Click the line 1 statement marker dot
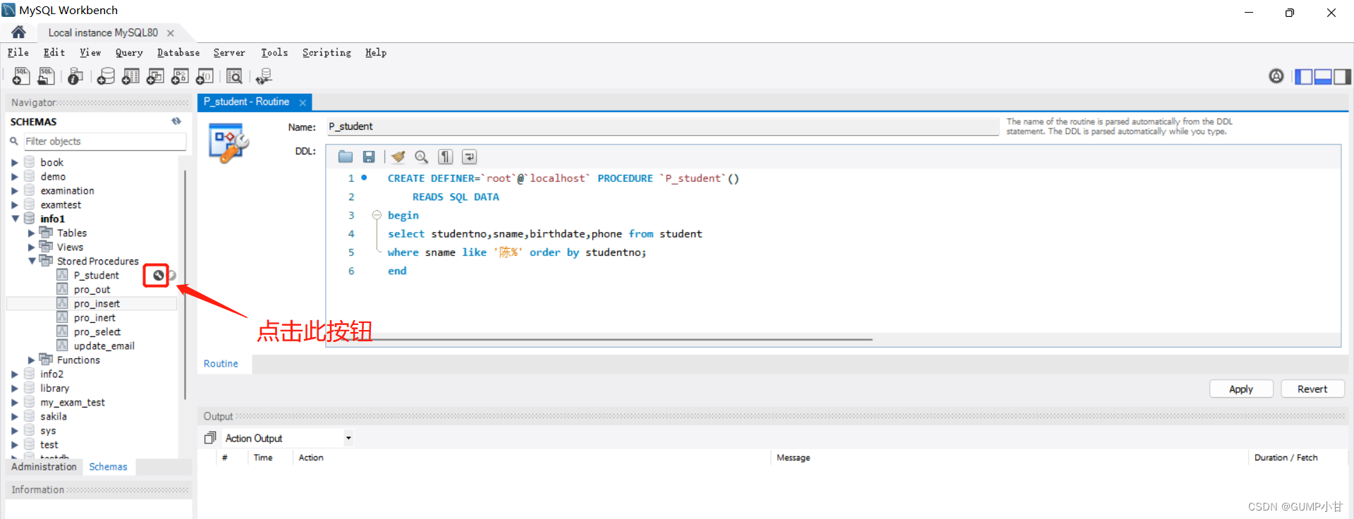Screen dimensions: 1354x519 [x=364, y=178]
